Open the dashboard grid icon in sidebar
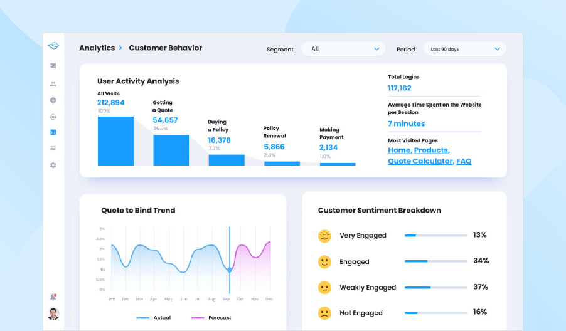This screenshot has width=566, height=331. (53, 66)
